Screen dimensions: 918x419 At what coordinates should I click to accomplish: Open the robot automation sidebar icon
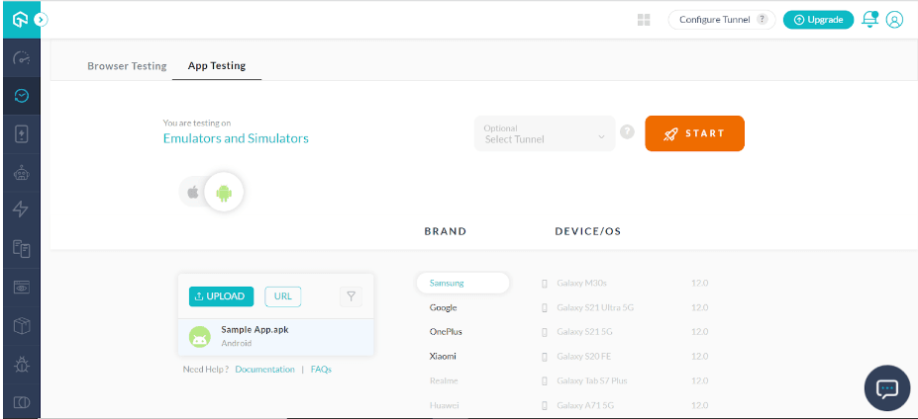coord(21,172)
